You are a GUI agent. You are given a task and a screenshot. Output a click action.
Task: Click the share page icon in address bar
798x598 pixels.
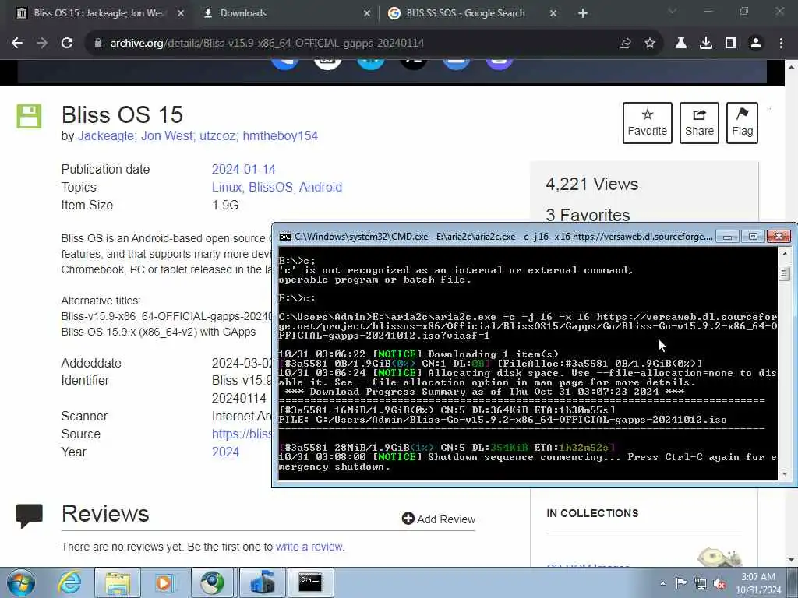(x=625, y=44)
